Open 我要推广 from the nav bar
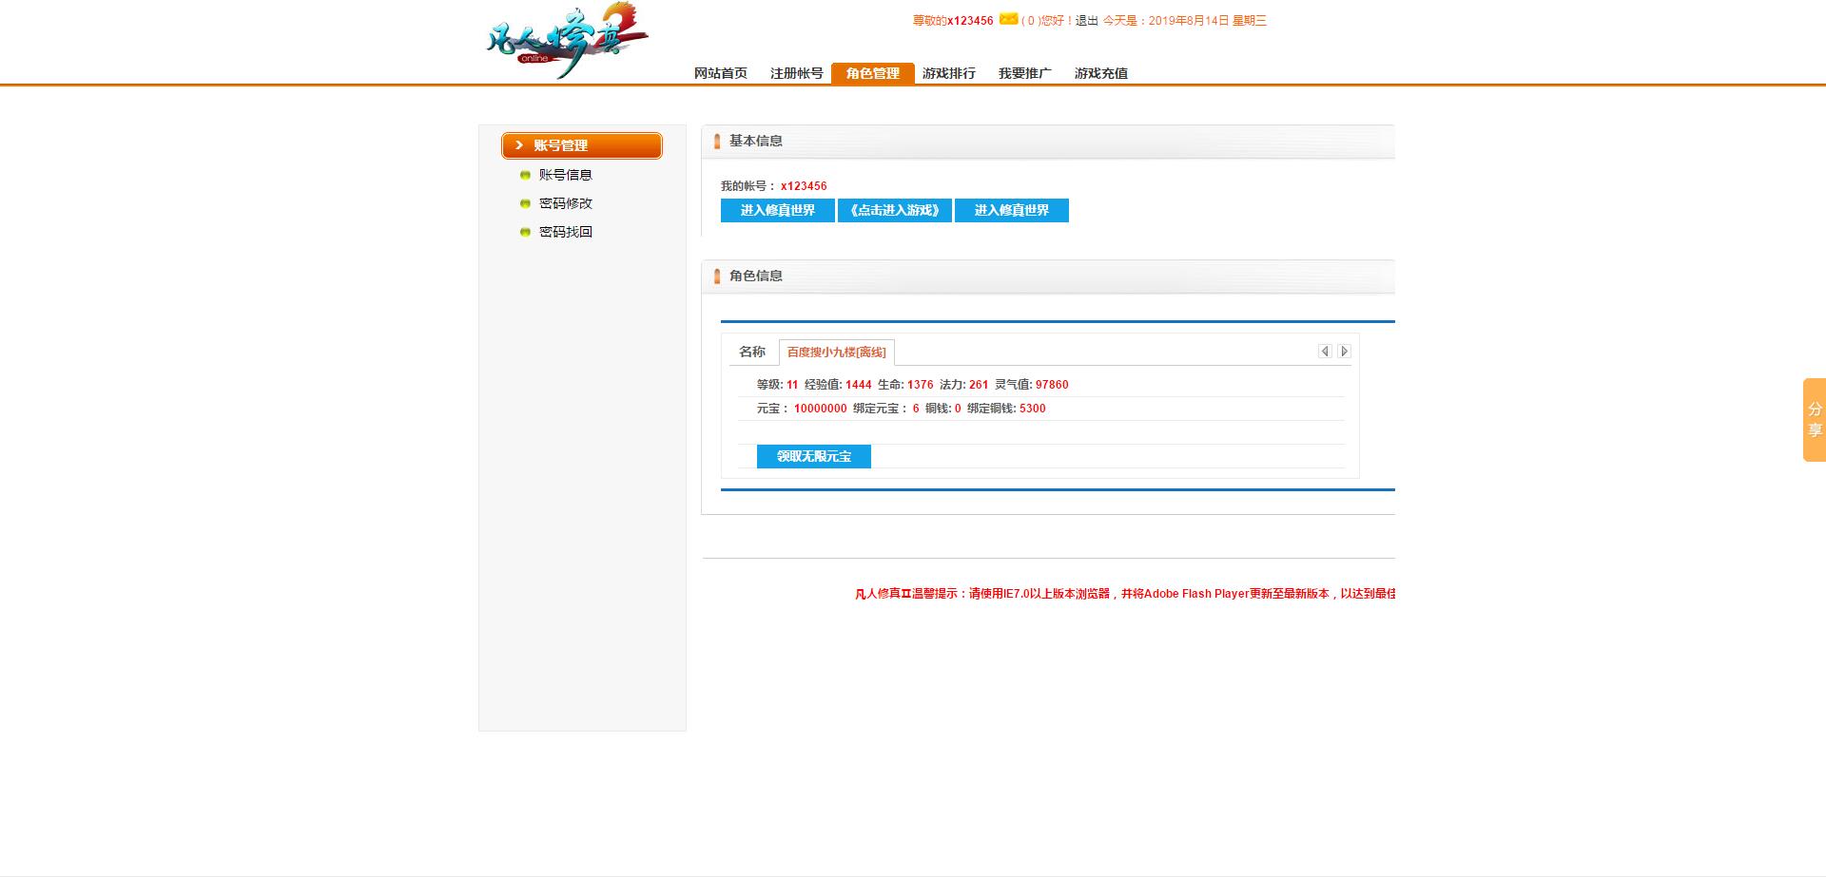The width and height of the screenshot is (1826, 877). pyautogui.click(x=1024, y=73)
